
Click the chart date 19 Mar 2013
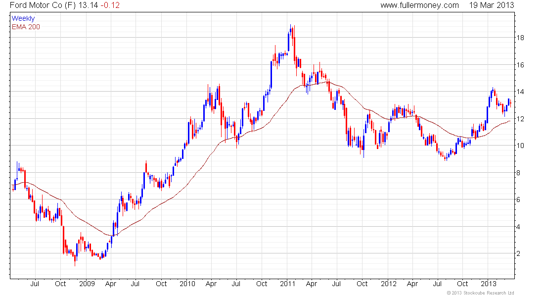(491, 5)
